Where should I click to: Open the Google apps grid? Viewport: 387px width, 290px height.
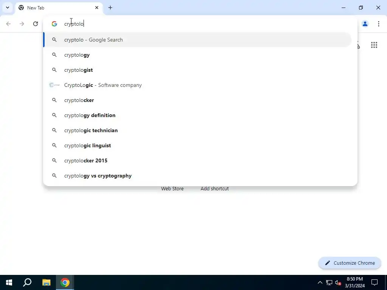[x=374, y=45]
